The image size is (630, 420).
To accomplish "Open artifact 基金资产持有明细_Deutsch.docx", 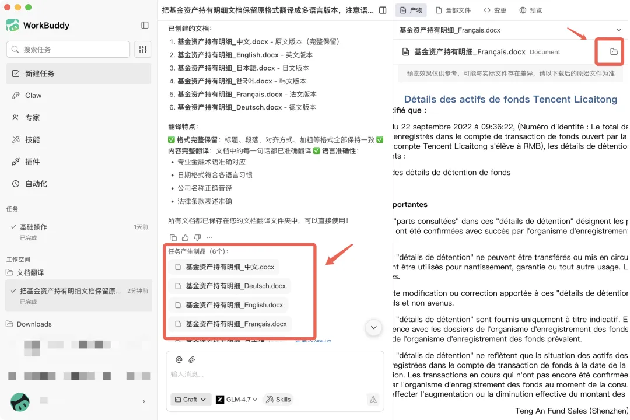I will pyautogui.click(x=230, y=286).
